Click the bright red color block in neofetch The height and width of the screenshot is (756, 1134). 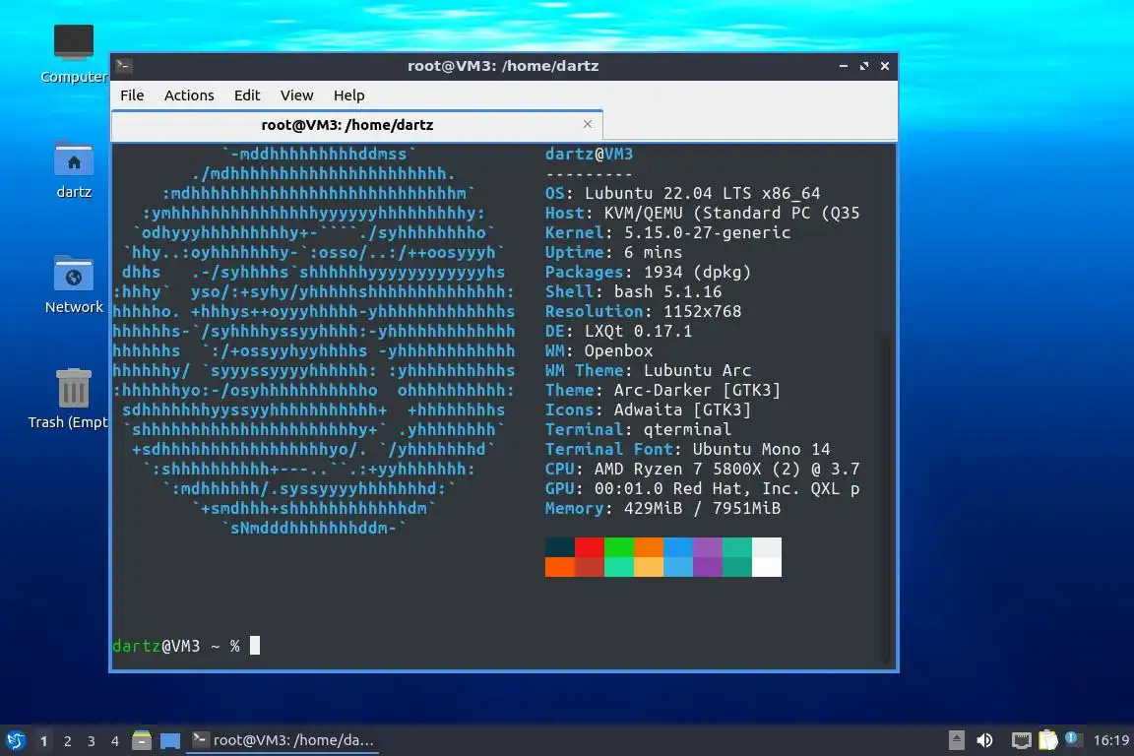(590, 547)
